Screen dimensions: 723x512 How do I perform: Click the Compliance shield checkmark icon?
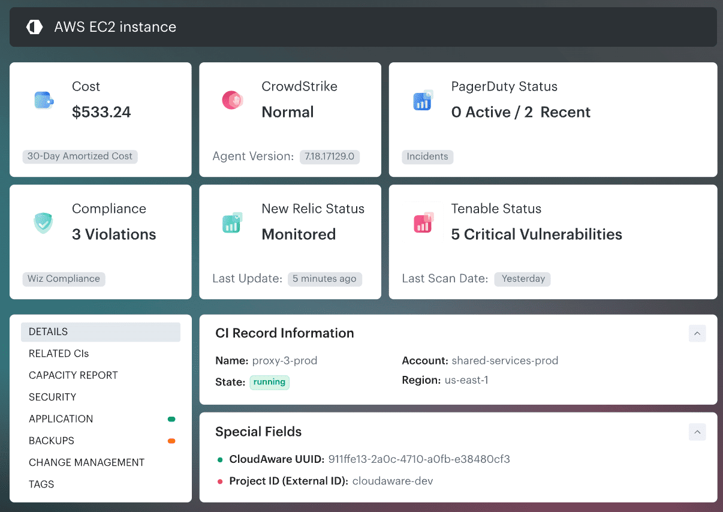43,223
